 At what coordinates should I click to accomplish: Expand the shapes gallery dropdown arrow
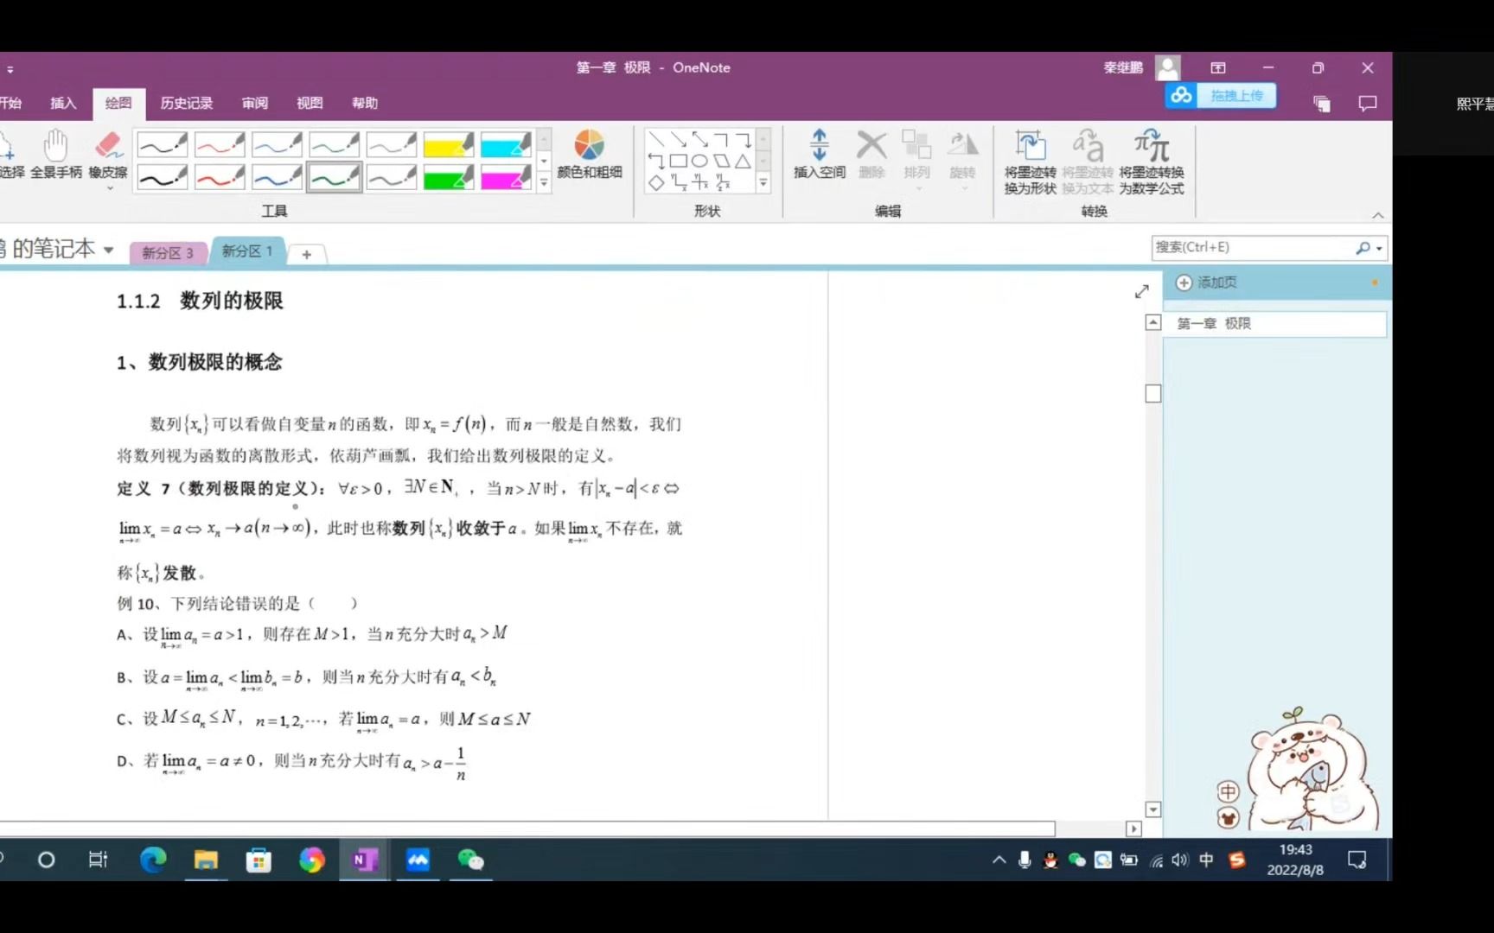click(762, 182)
